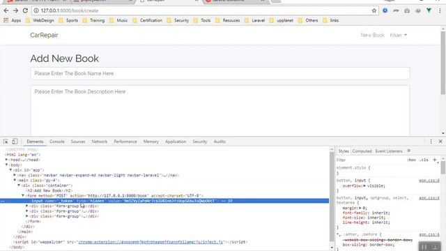Toggle the :hov element state panel
446x251 pixels.
point(411,160)
